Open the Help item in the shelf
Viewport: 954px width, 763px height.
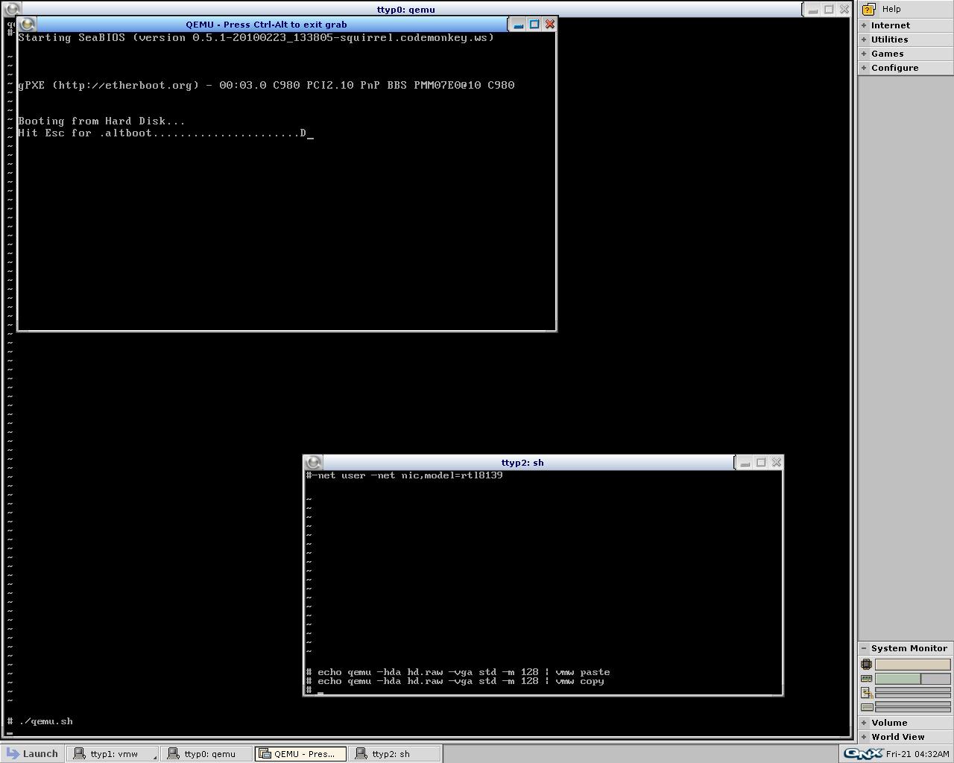coord(906,9)
